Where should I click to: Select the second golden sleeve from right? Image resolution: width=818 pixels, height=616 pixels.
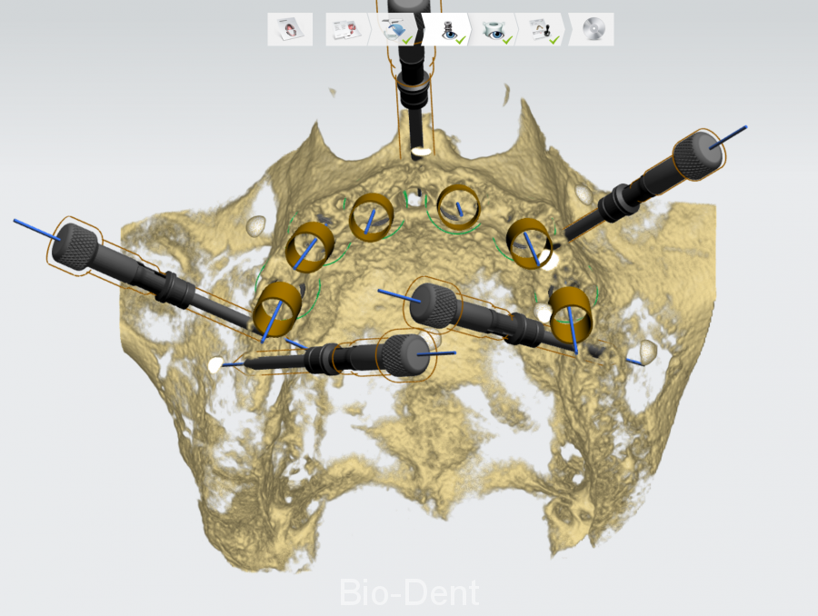[527, 241]
